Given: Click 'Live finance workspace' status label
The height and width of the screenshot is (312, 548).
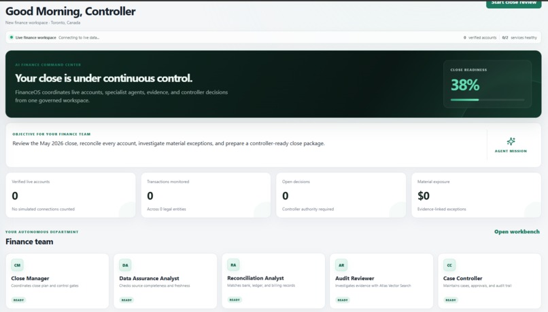Looking at the screenshot, I should point(35,38).
